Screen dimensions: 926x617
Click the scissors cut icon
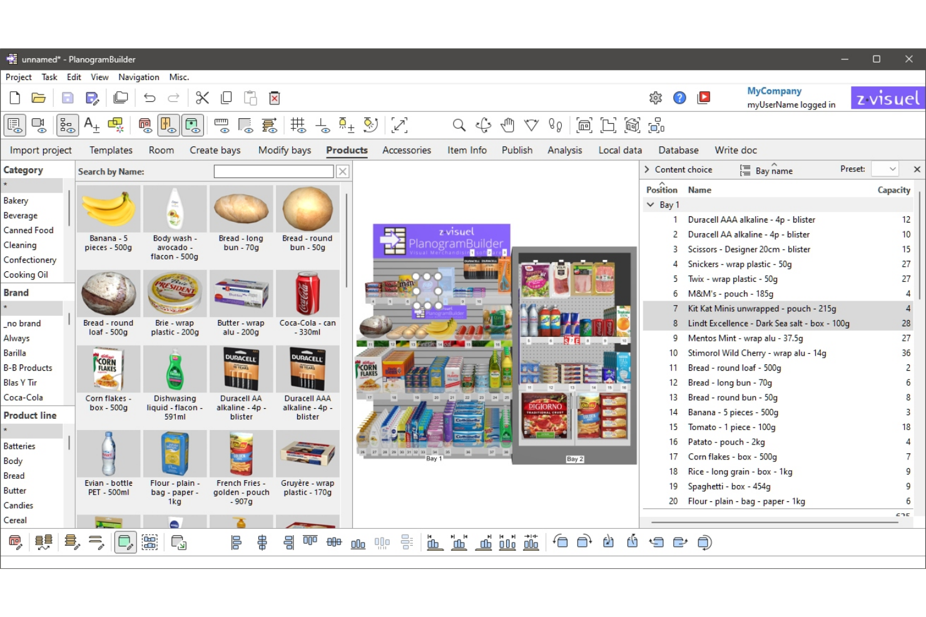click(x=202, y=98)
